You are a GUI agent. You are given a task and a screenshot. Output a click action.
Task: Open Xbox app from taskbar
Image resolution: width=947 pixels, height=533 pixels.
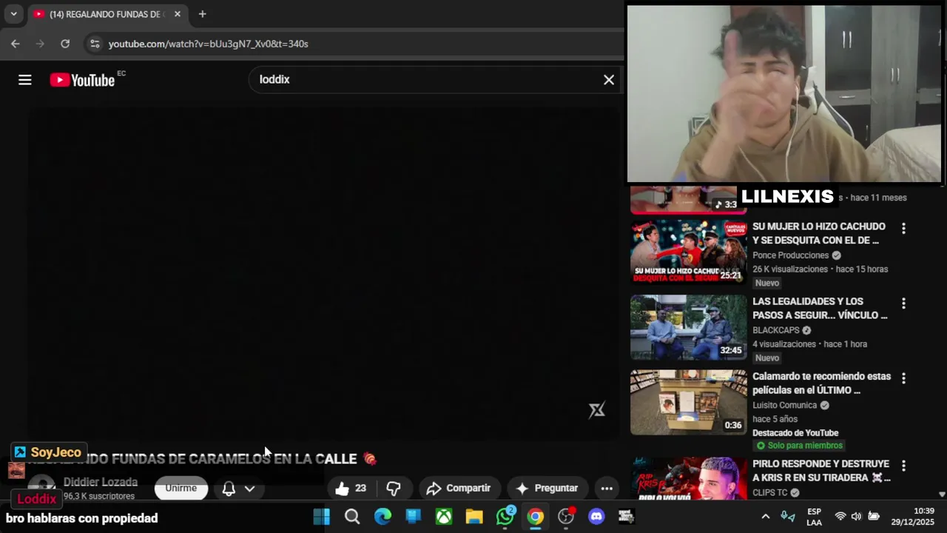point(444,517)
